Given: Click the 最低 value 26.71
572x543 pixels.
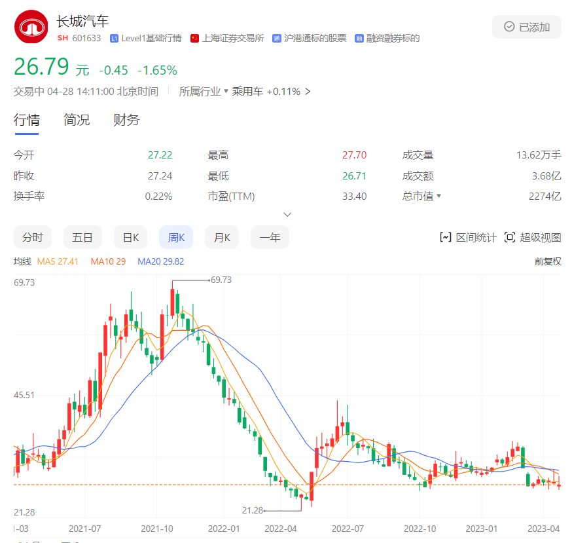Looking at the screenshot, I should (354, 176).
